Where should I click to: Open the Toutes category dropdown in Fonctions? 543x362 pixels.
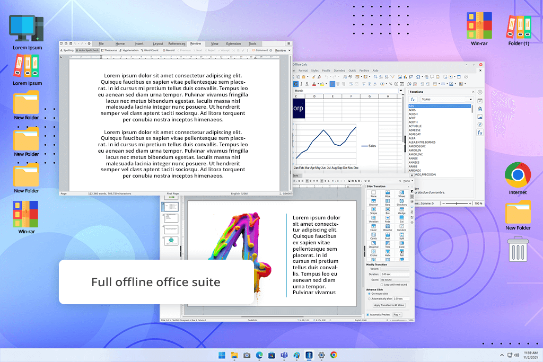[446, 99]
